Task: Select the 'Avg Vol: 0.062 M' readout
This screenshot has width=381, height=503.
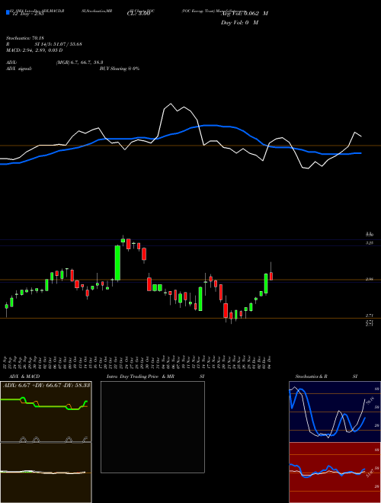Action: [245, 14]
